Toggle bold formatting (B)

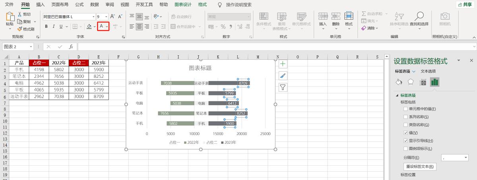pyautogui.click(x=47, y=27)
